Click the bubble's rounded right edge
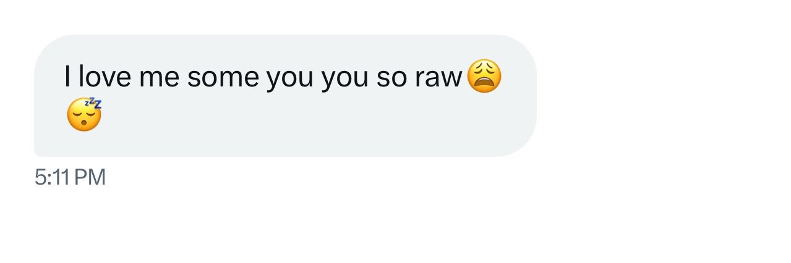 [x=533, y=95]
